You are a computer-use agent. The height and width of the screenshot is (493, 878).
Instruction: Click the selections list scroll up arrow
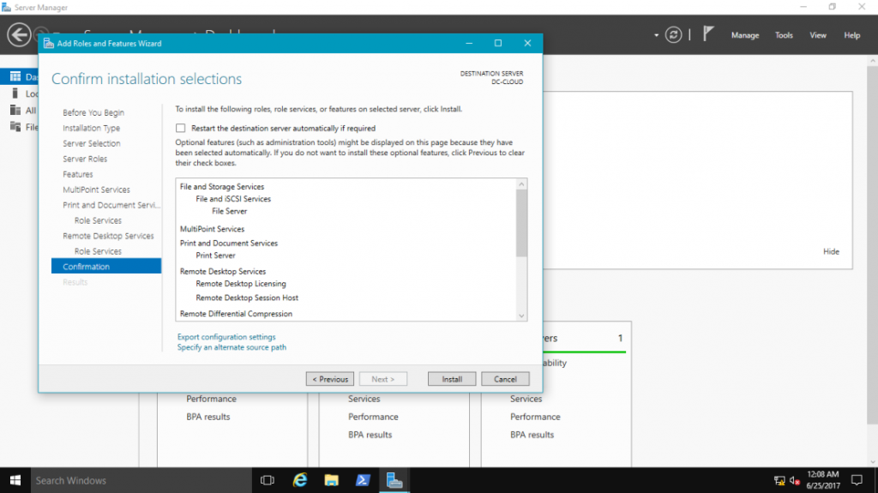[521, 184]
